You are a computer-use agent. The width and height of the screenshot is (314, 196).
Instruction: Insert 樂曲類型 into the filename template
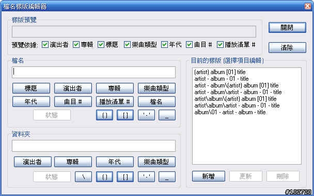coord(156,88)
